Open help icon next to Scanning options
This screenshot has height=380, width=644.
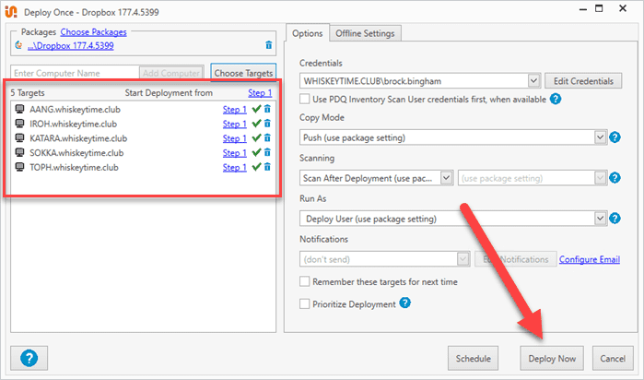[615, 178]
